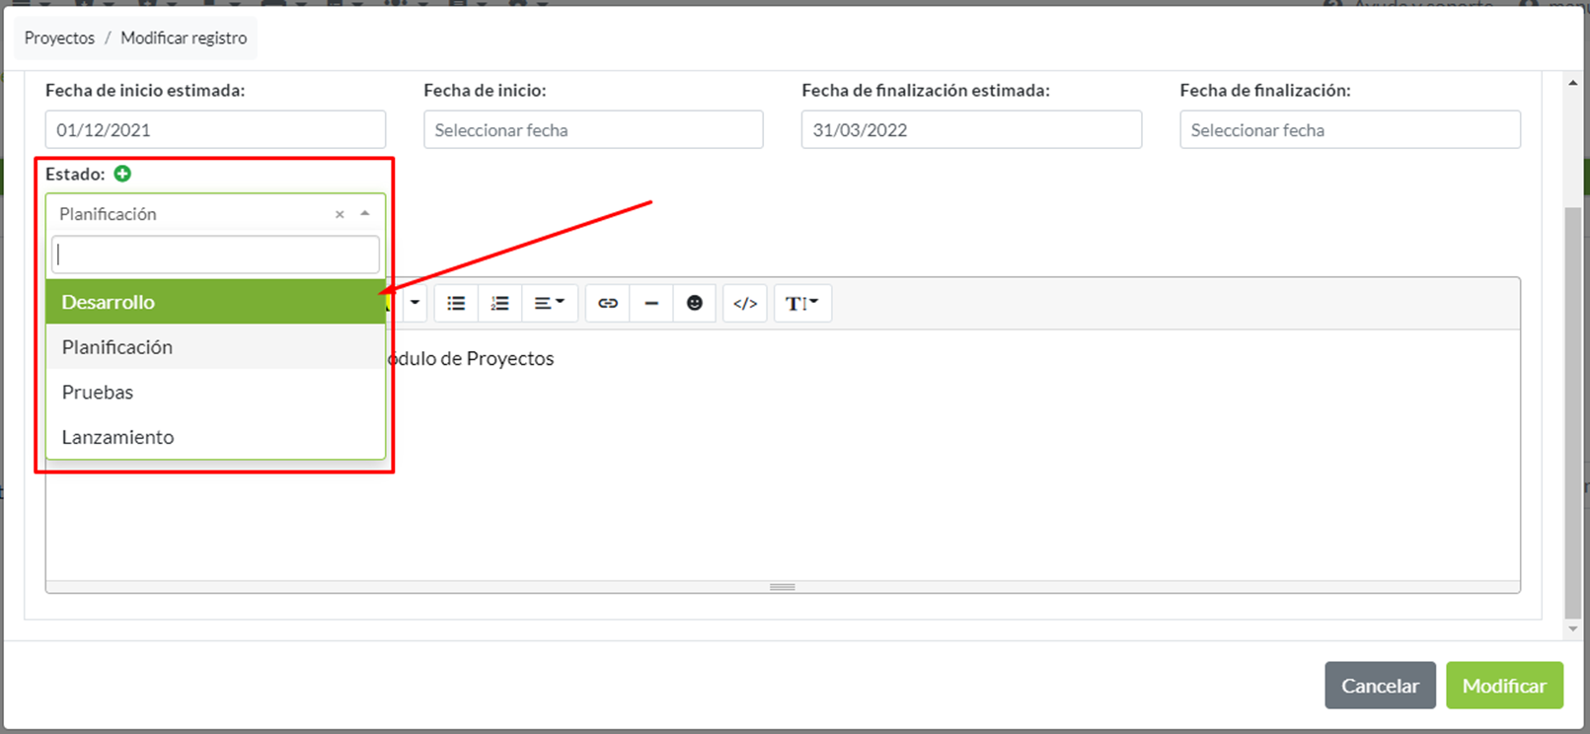Pick Lanzamiento from the status list
Image resolution: width=1590 pixels, height=734 pixels.
215,437
